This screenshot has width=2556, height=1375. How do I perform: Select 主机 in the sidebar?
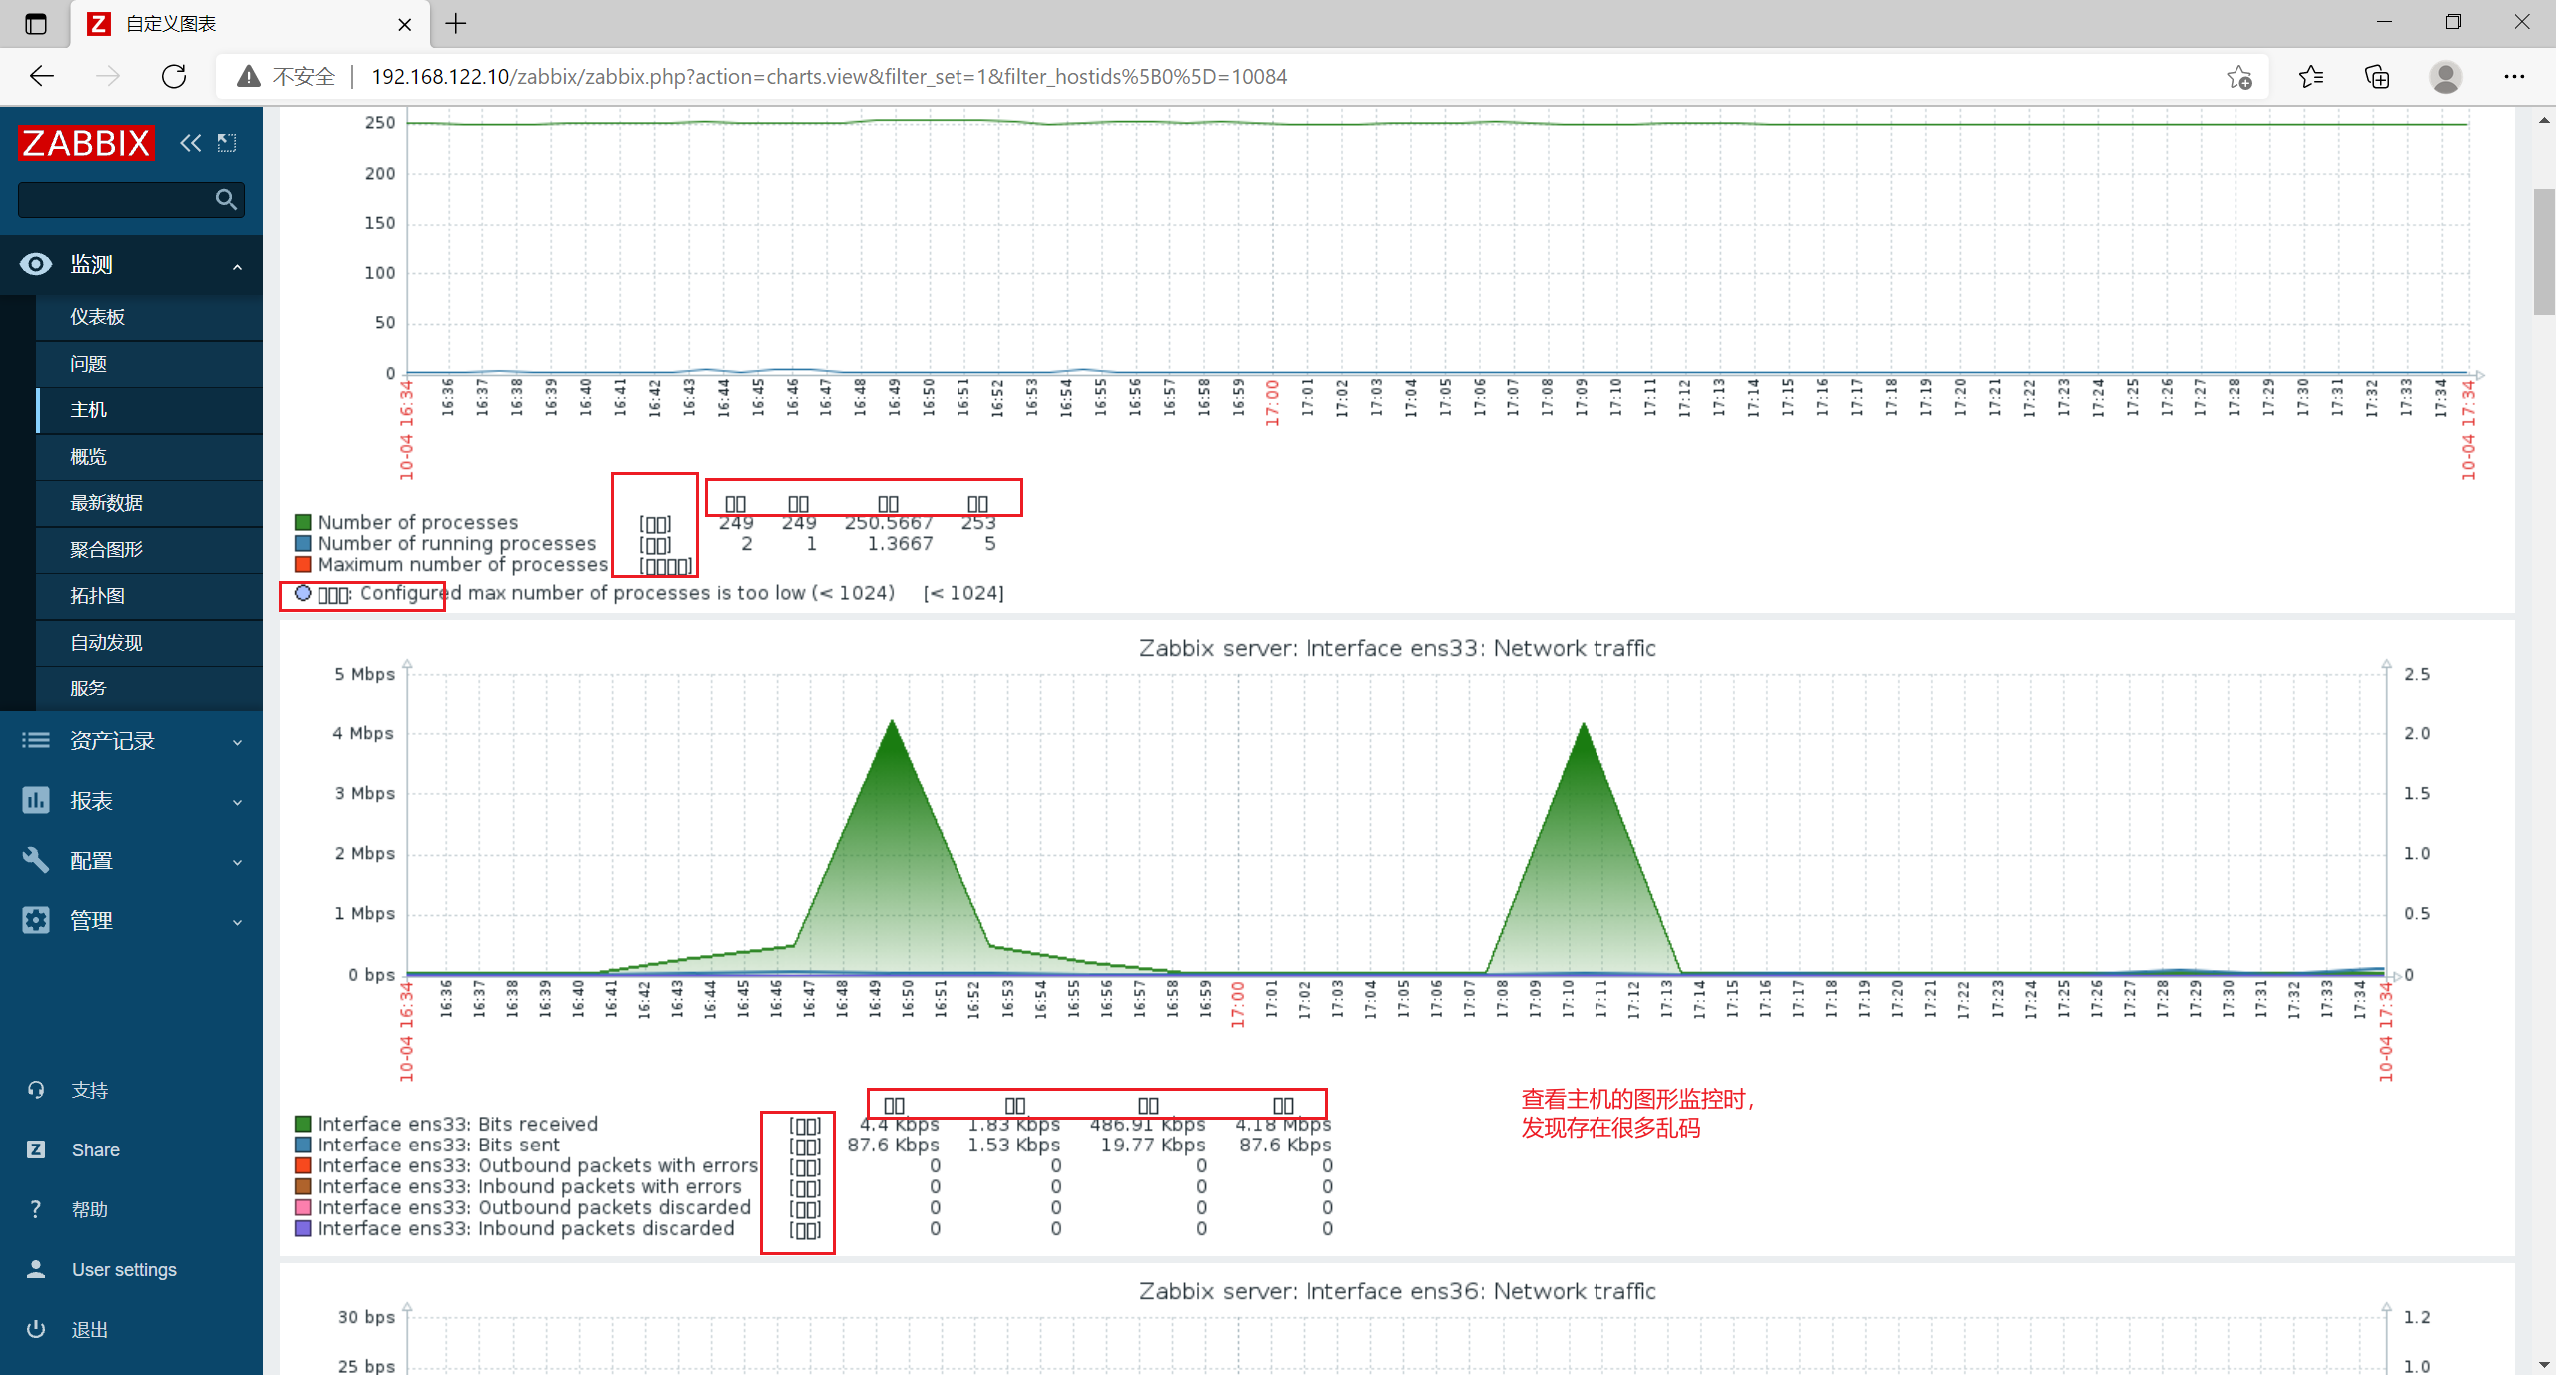click(88, 410)
